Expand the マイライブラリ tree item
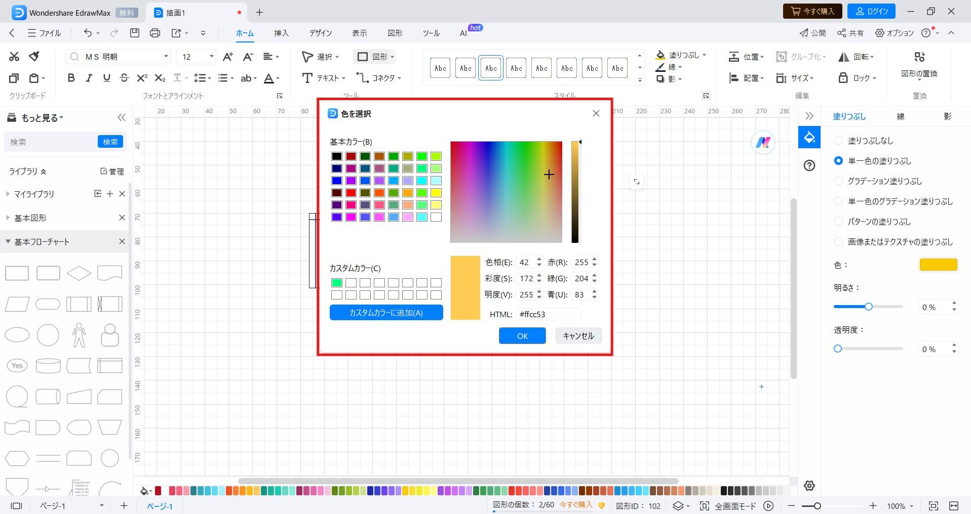 [8, 193]
